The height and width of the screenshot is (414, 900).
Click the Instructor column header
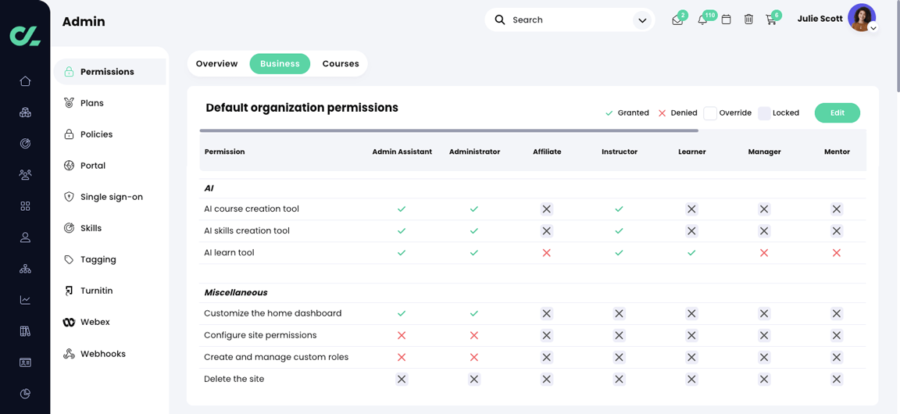620,152
